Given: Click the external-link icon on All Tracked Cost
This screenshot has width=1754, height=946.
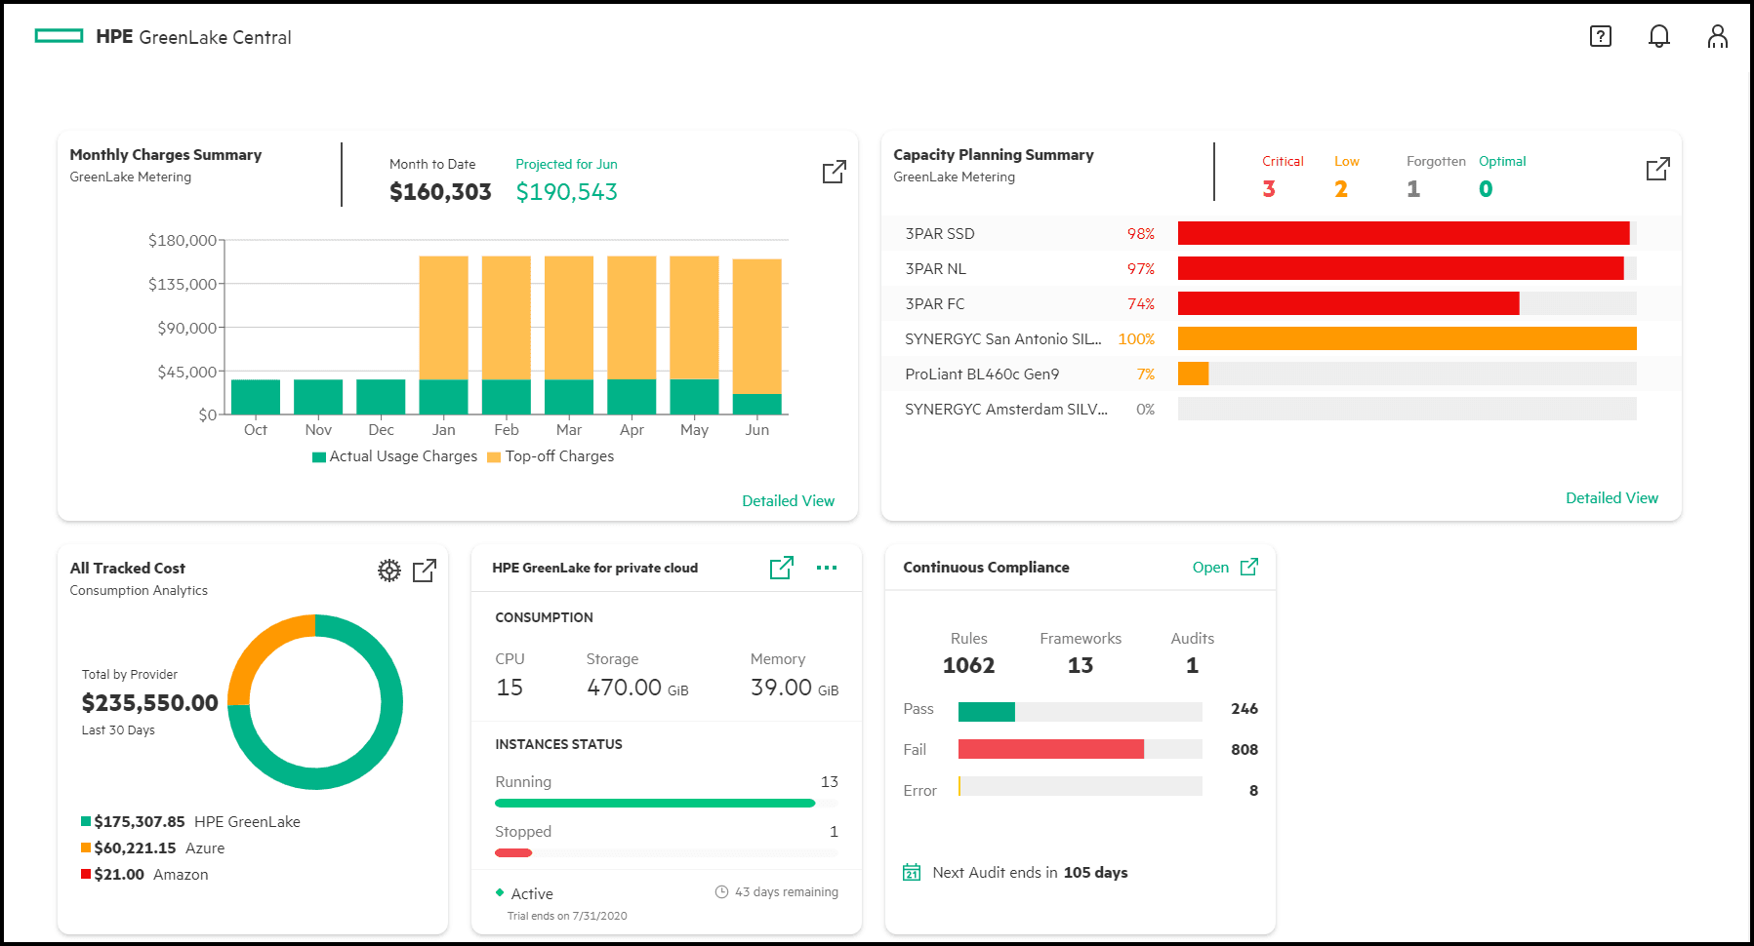Looking at the screenshot, I should click(424, 572).
